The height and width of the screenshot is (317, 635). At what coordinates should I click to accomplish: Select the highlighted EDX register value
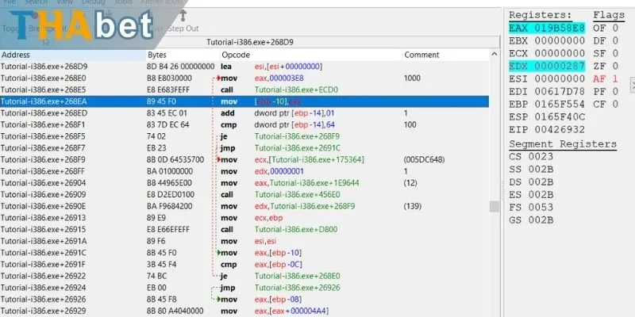(x=559, y=66)
